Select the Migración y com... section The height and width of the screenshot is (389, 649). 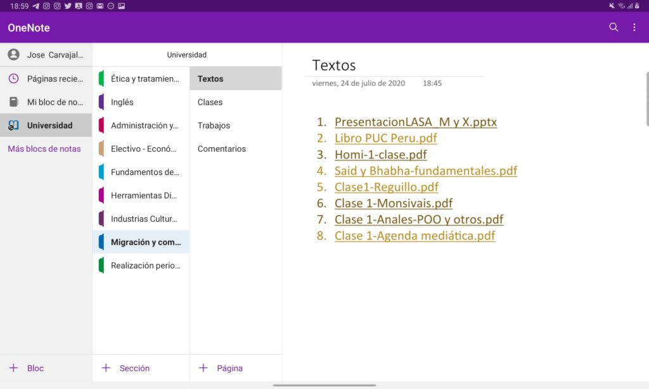tap(141, 242)
